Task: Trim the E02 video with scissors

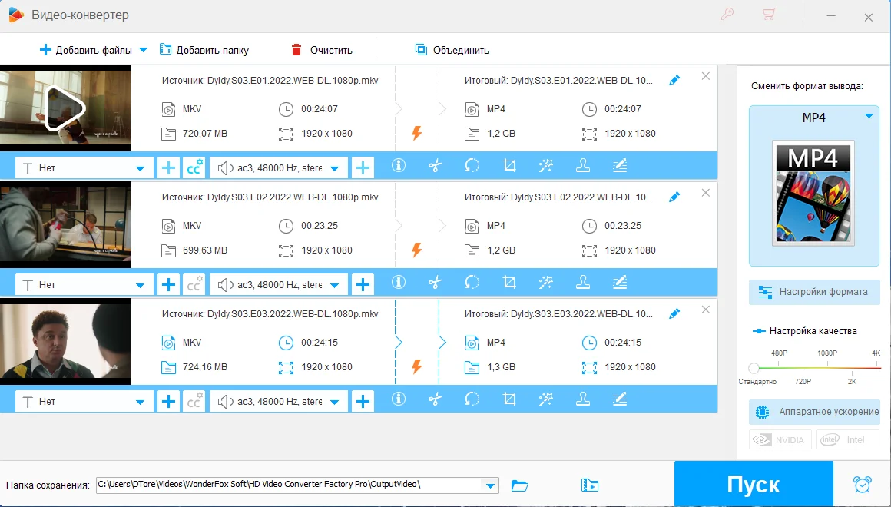Action: 436,282
